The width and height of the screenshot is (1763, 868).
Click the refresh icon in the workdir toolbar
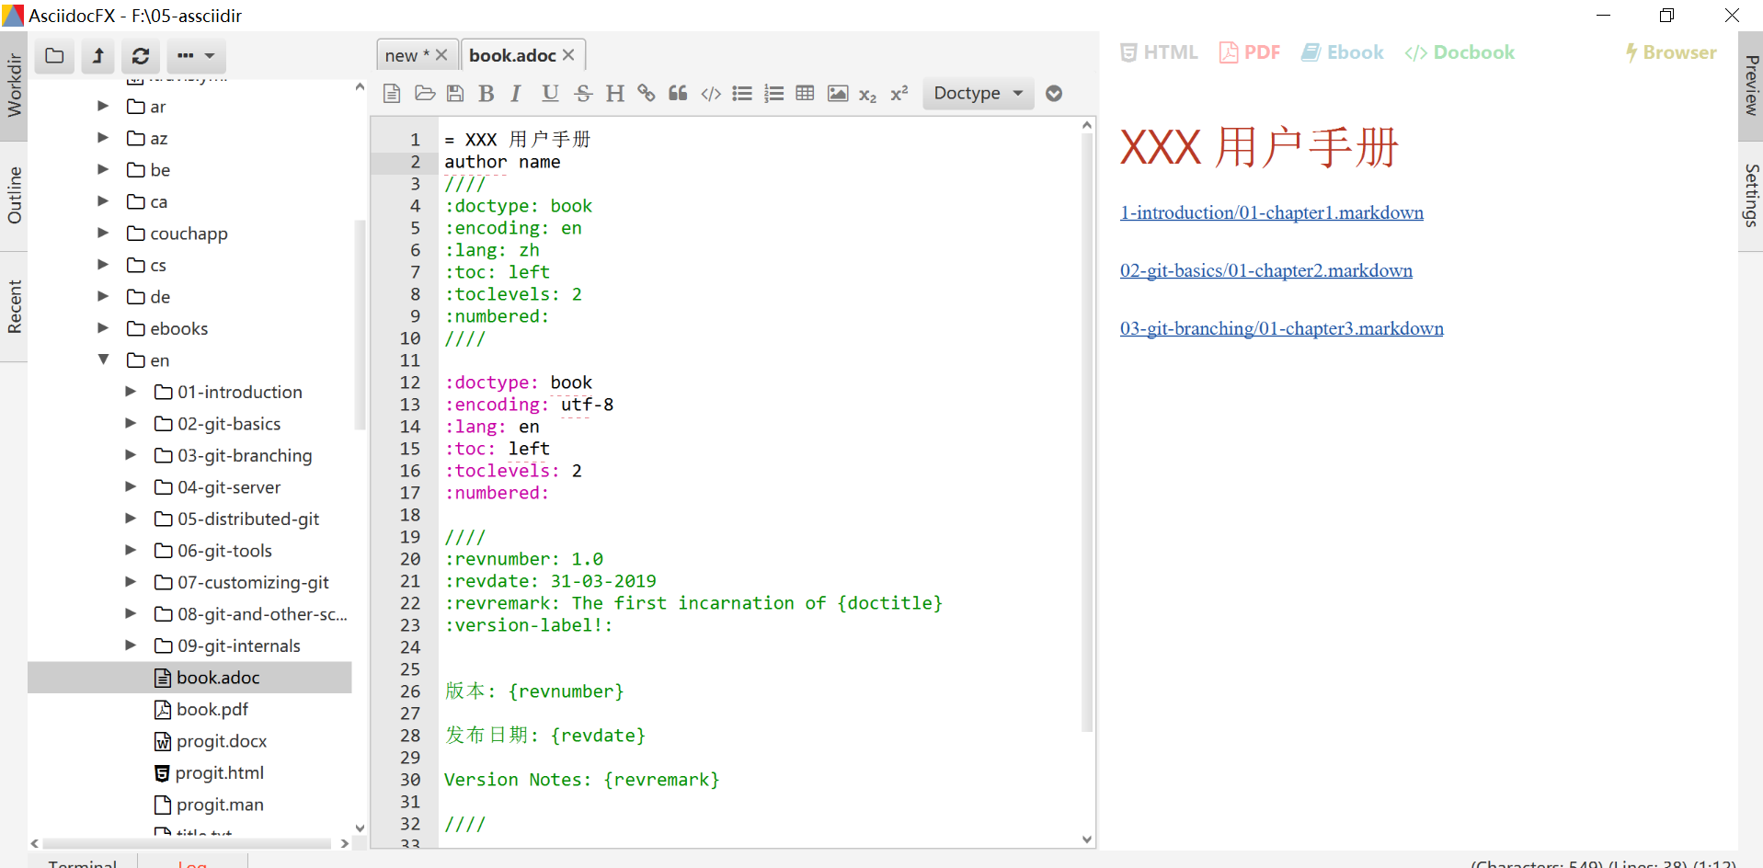coord(140,56)
